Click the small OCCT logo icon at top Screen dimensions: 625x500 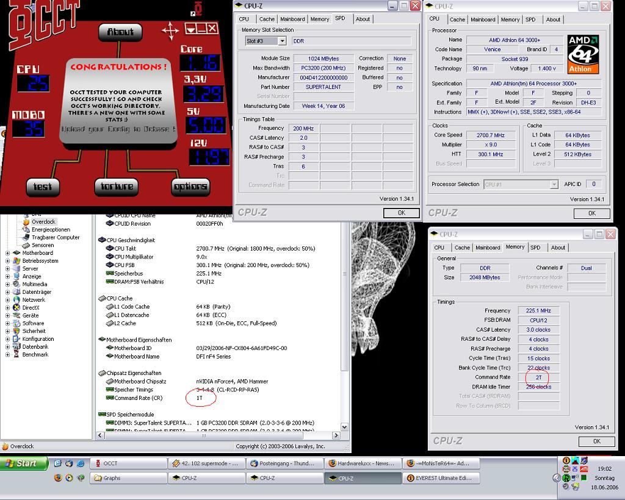click(198, 9)
